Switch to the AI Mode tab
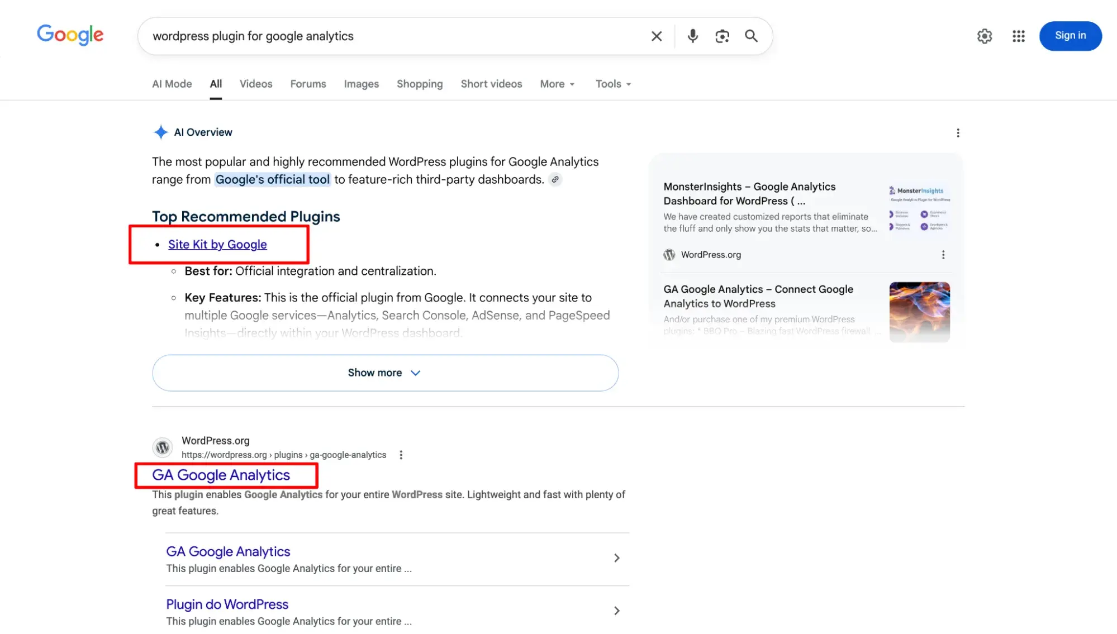Image resolution: width=1117 pixels, height=634 pixels. [x=172, y=84]
